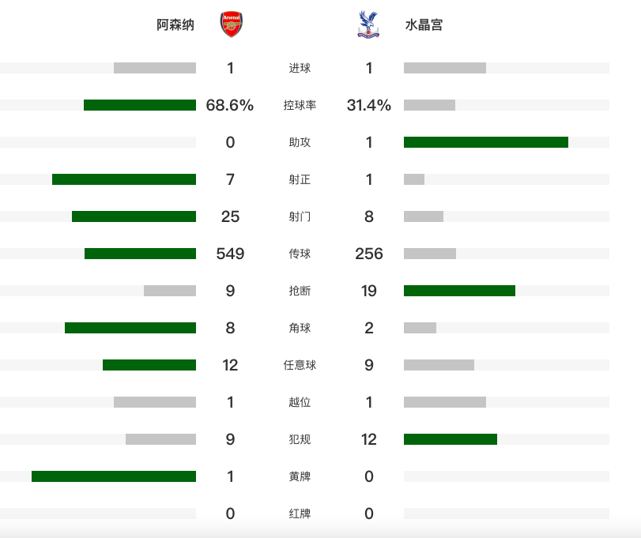641x538 pixels.
Task: Click the Arsenal club crest icon
Action: point(231,25)
